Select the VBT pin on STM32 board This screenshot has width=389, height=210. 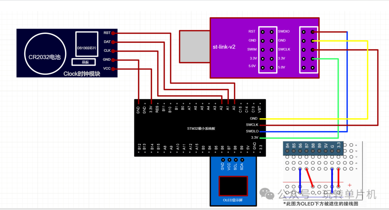point(259,109)
